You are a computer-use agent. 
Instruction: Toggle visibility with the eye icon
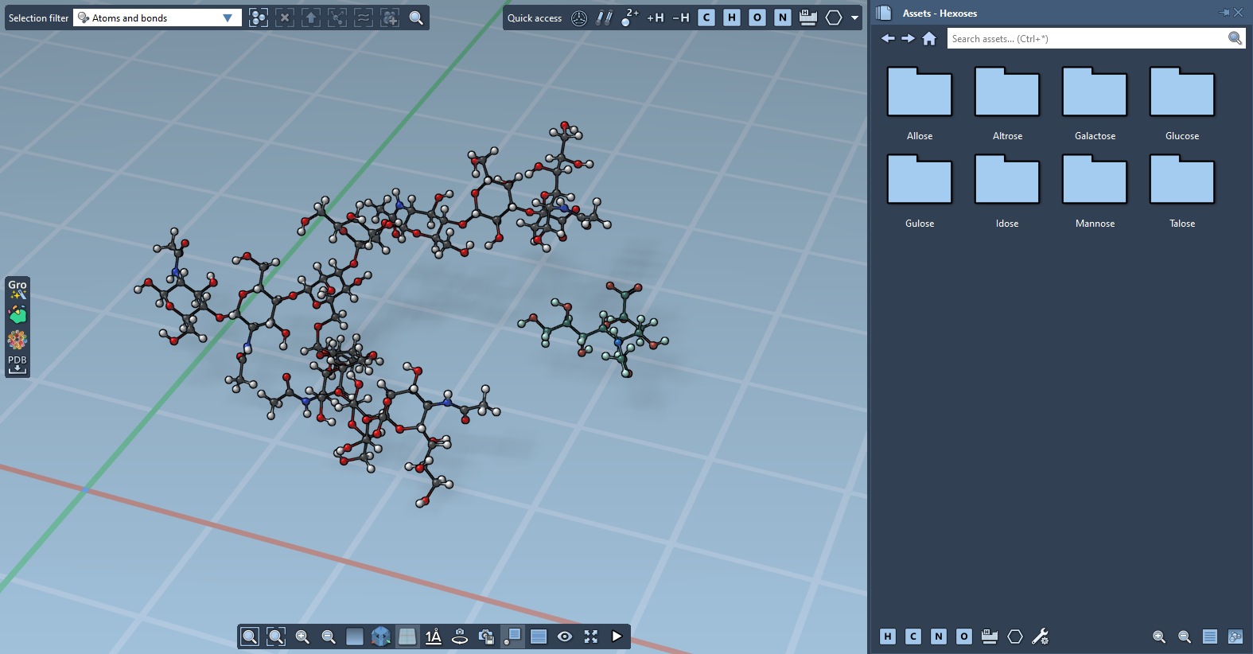[x=565, y=636]
